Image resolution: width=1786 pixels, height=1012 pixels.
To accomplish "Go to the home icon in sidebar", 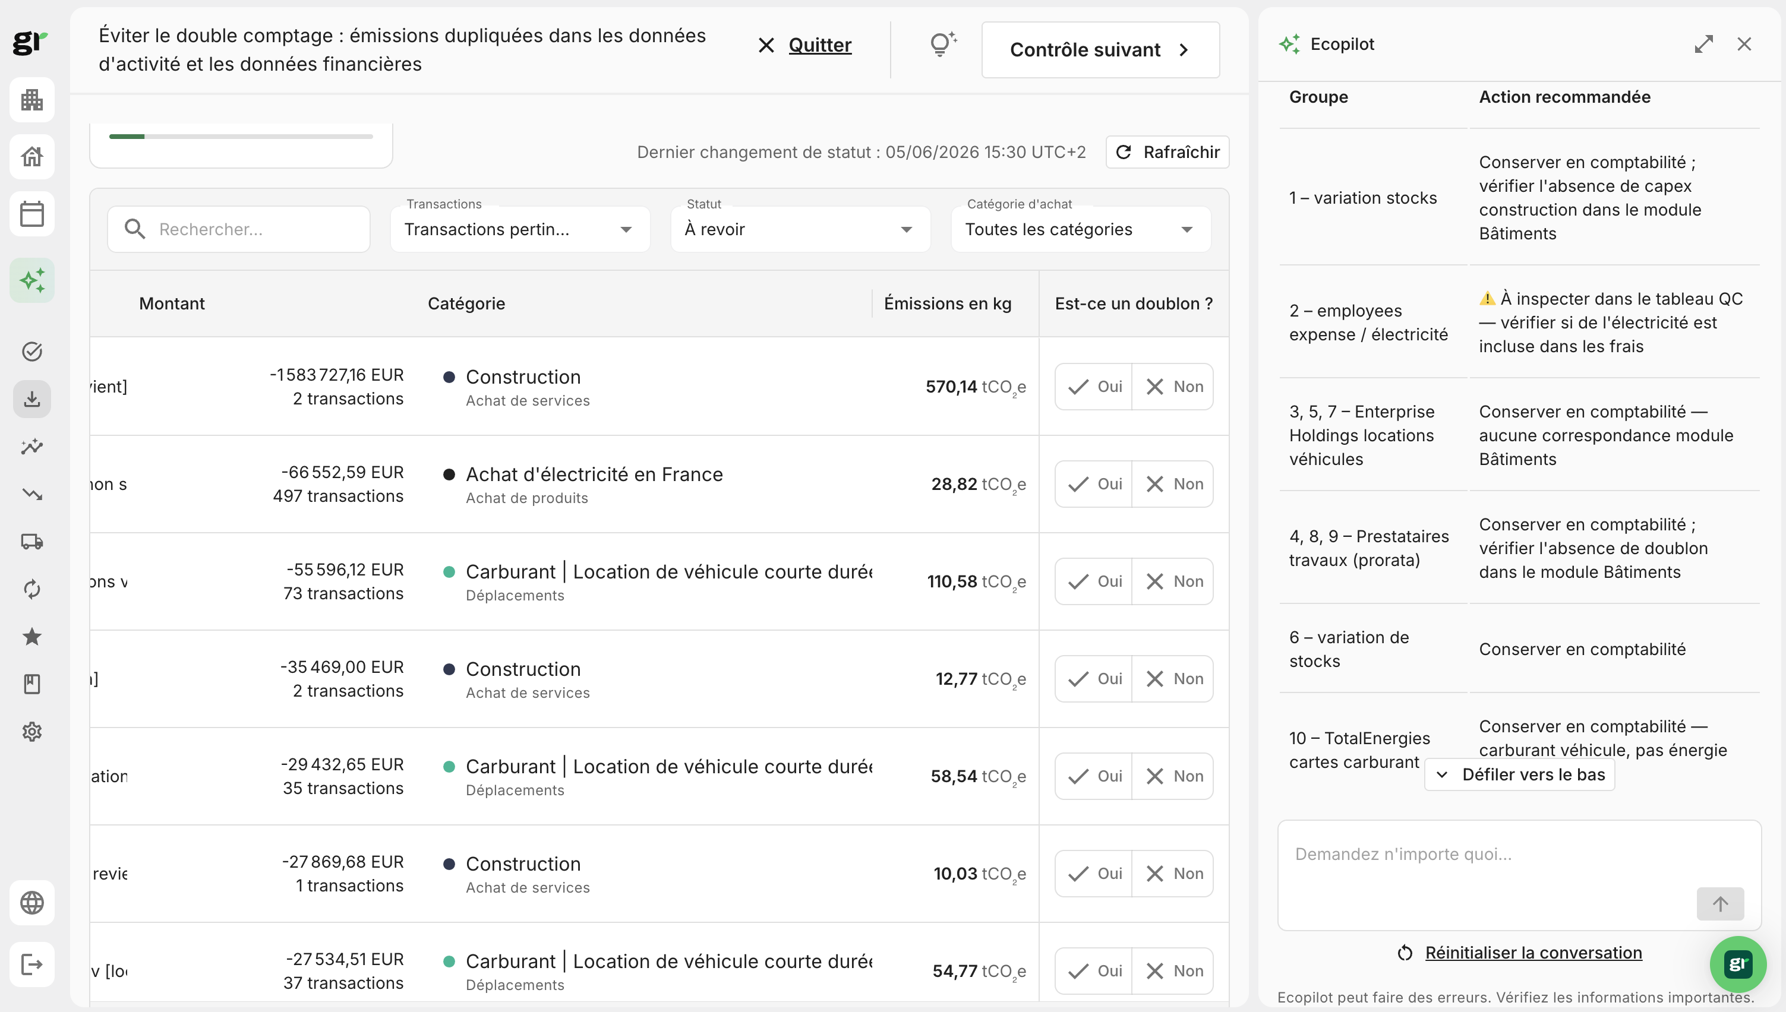I will (x=32, y=157).
